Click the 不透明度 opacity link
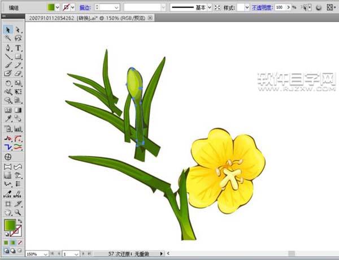 click(262, 7)
